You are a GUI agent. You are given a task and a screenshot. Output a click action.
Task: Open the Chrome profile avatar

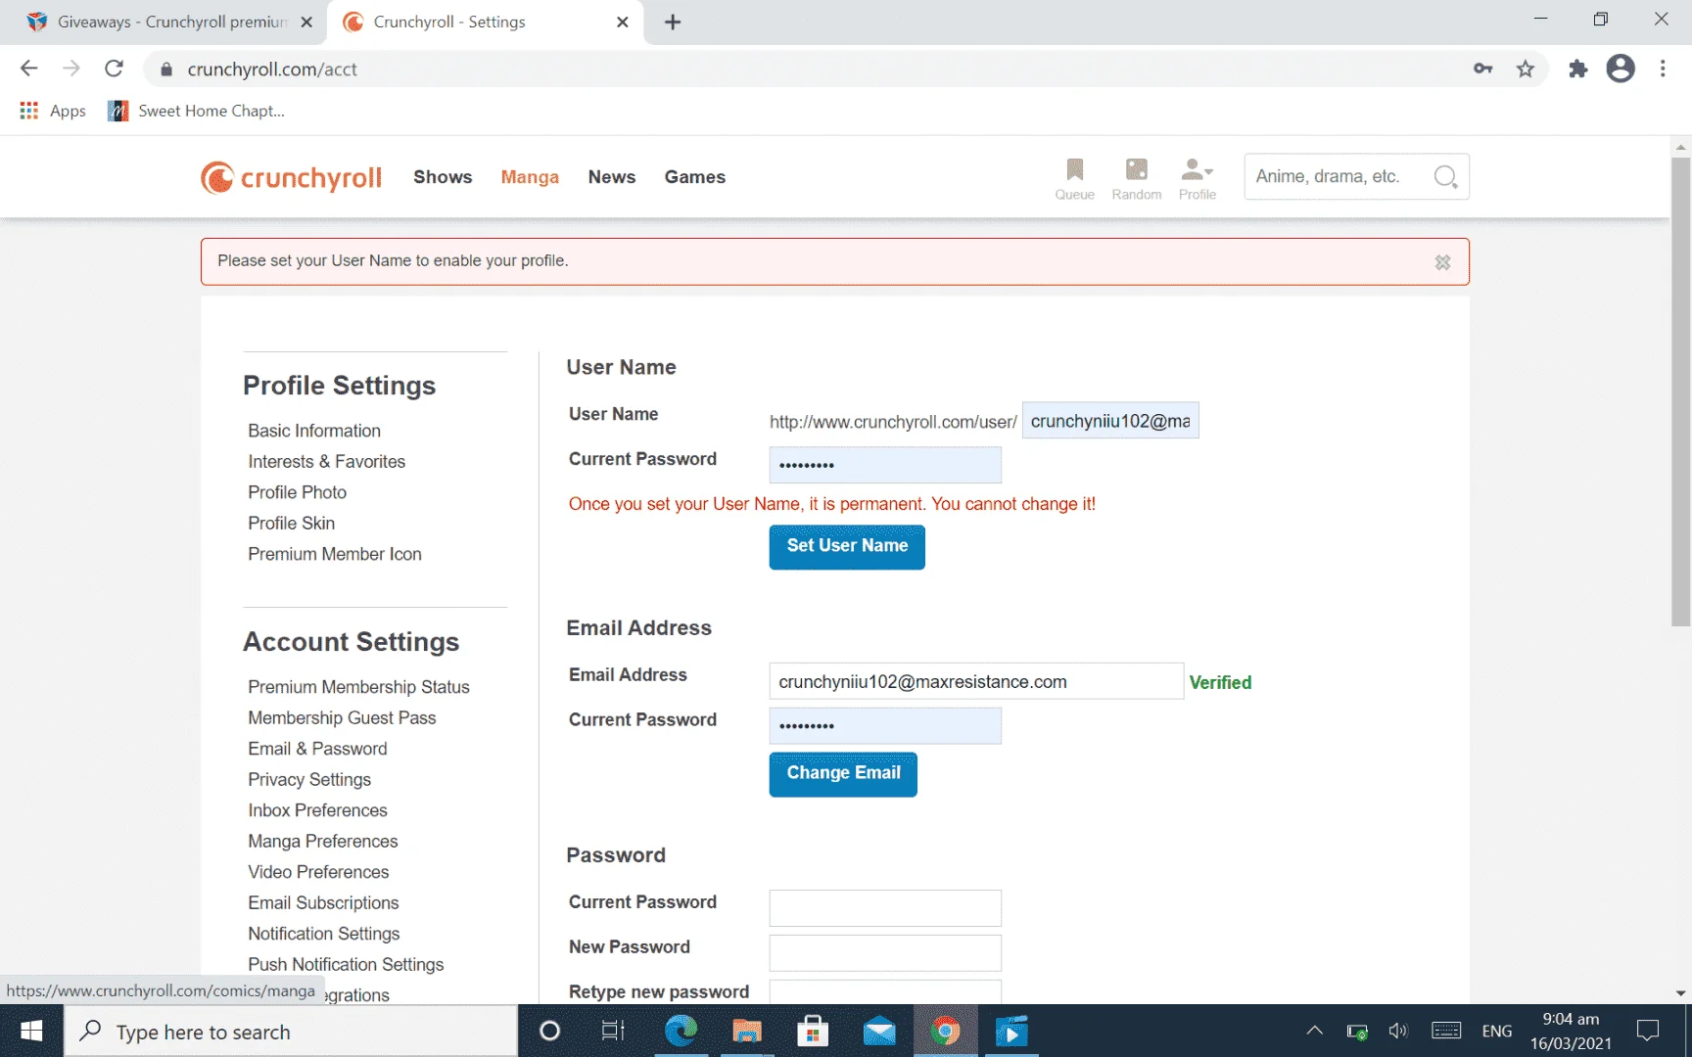1621,69
